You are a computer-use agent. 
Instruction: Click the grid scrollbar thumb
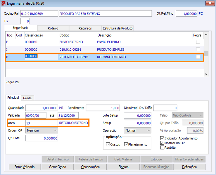pos(206,53)
